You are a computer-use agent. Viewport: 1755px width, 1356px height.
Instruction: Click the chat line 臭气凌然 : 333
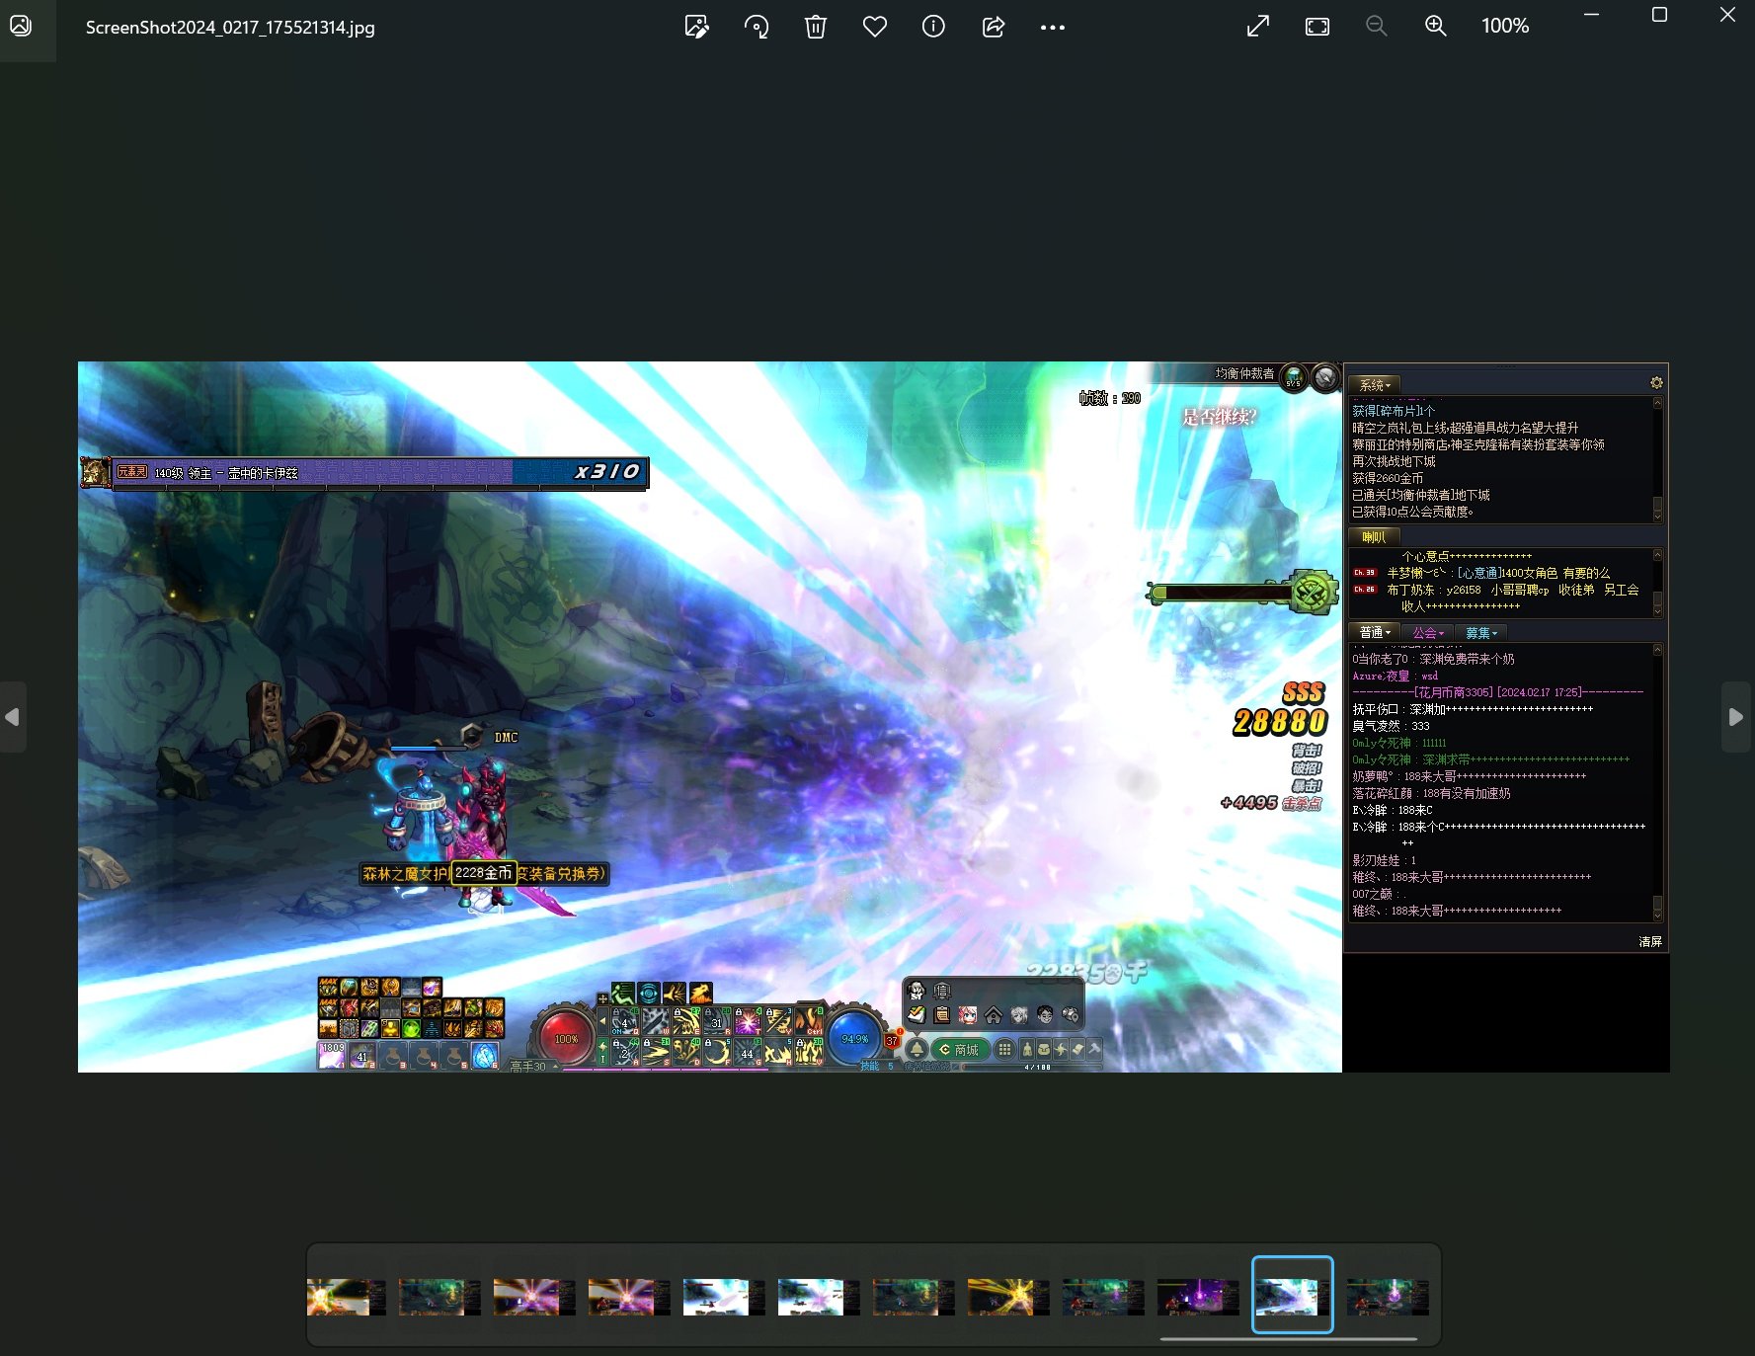(1391, 726)
